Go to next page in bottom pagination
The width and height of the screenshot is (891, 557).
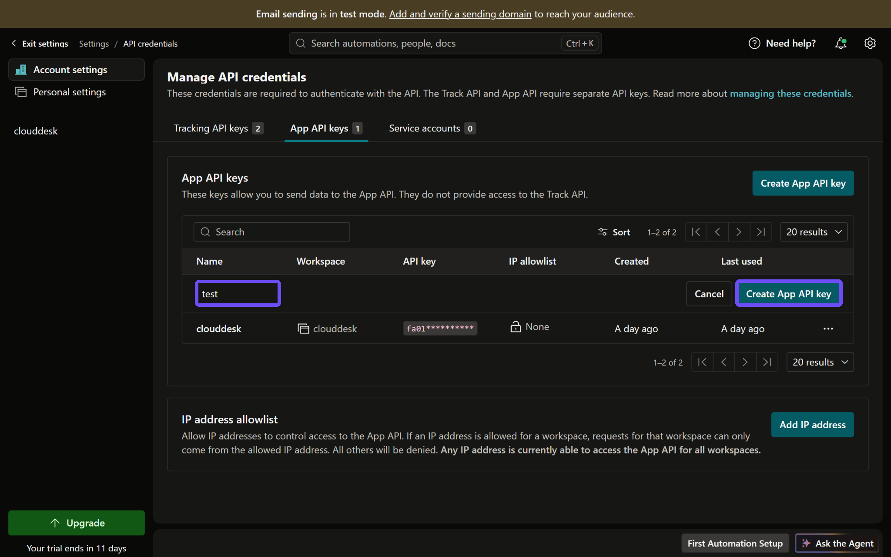tap(745, 362)
